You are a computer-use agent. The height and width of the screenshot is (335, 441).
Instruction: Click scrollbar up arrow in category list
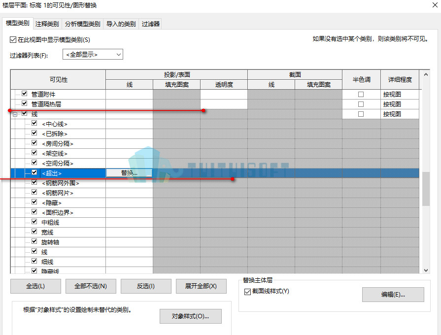click(x=426, y=74)
